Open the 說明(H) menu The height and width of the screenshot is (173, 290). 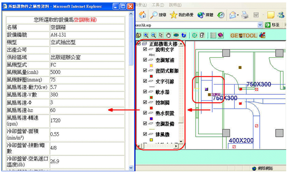[175, 5]
